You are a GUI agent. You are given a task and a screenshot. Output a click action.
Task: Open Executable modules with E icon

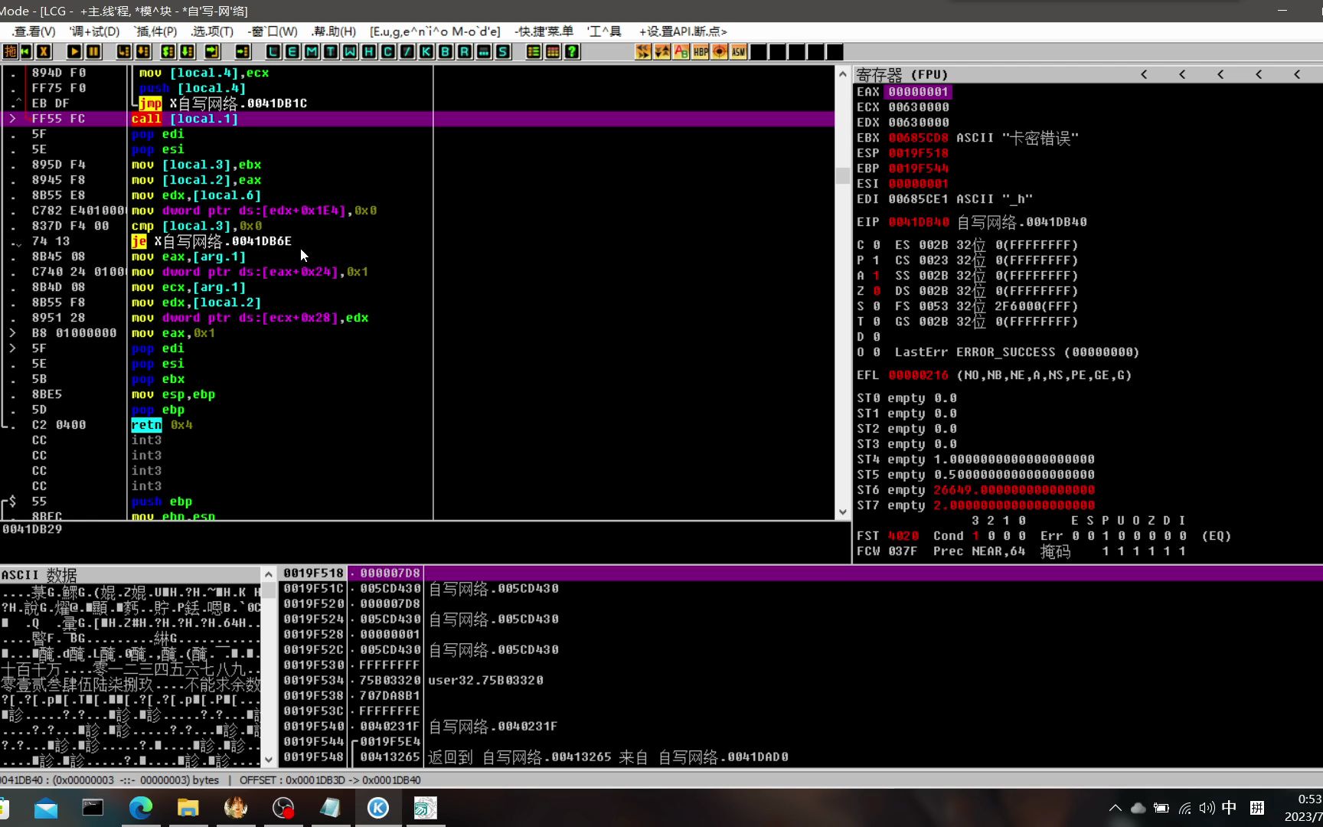pyautogui.click(x=292, y=51)
